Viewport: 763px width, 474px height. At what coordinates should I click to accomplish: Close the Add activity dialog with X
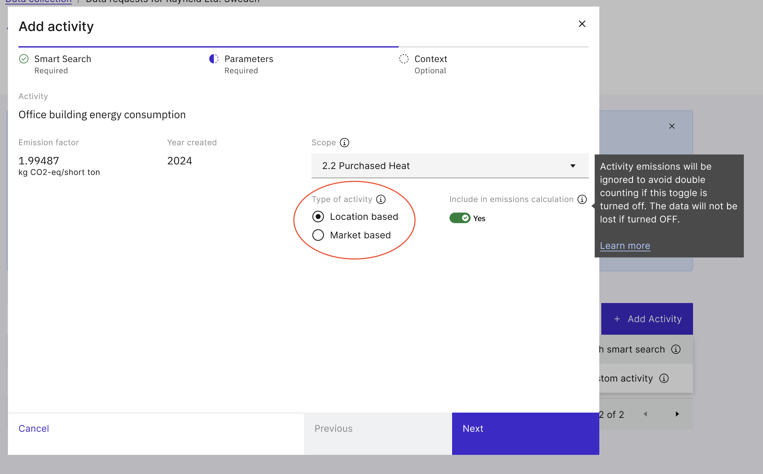click(582, 24)
